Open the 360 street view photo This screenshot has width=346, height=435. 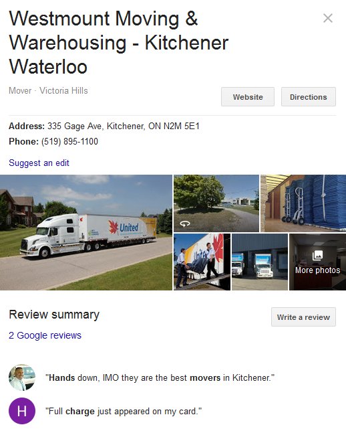click(x=216, y=203)
